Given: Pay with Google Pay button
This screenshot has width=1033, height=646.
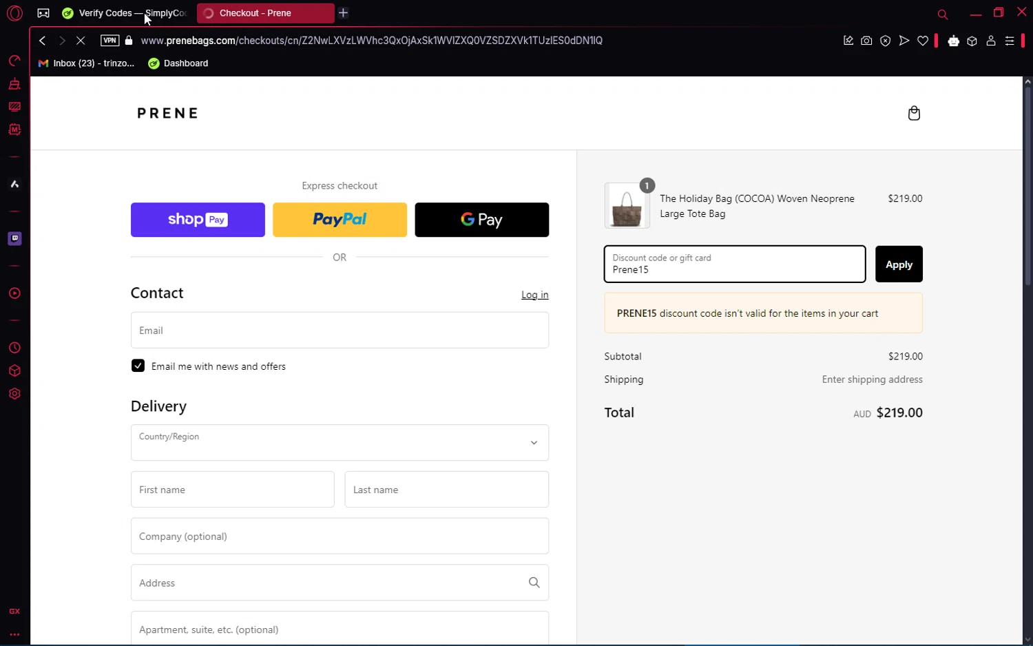Looking at the screenshot, I should tap(482, 220).
